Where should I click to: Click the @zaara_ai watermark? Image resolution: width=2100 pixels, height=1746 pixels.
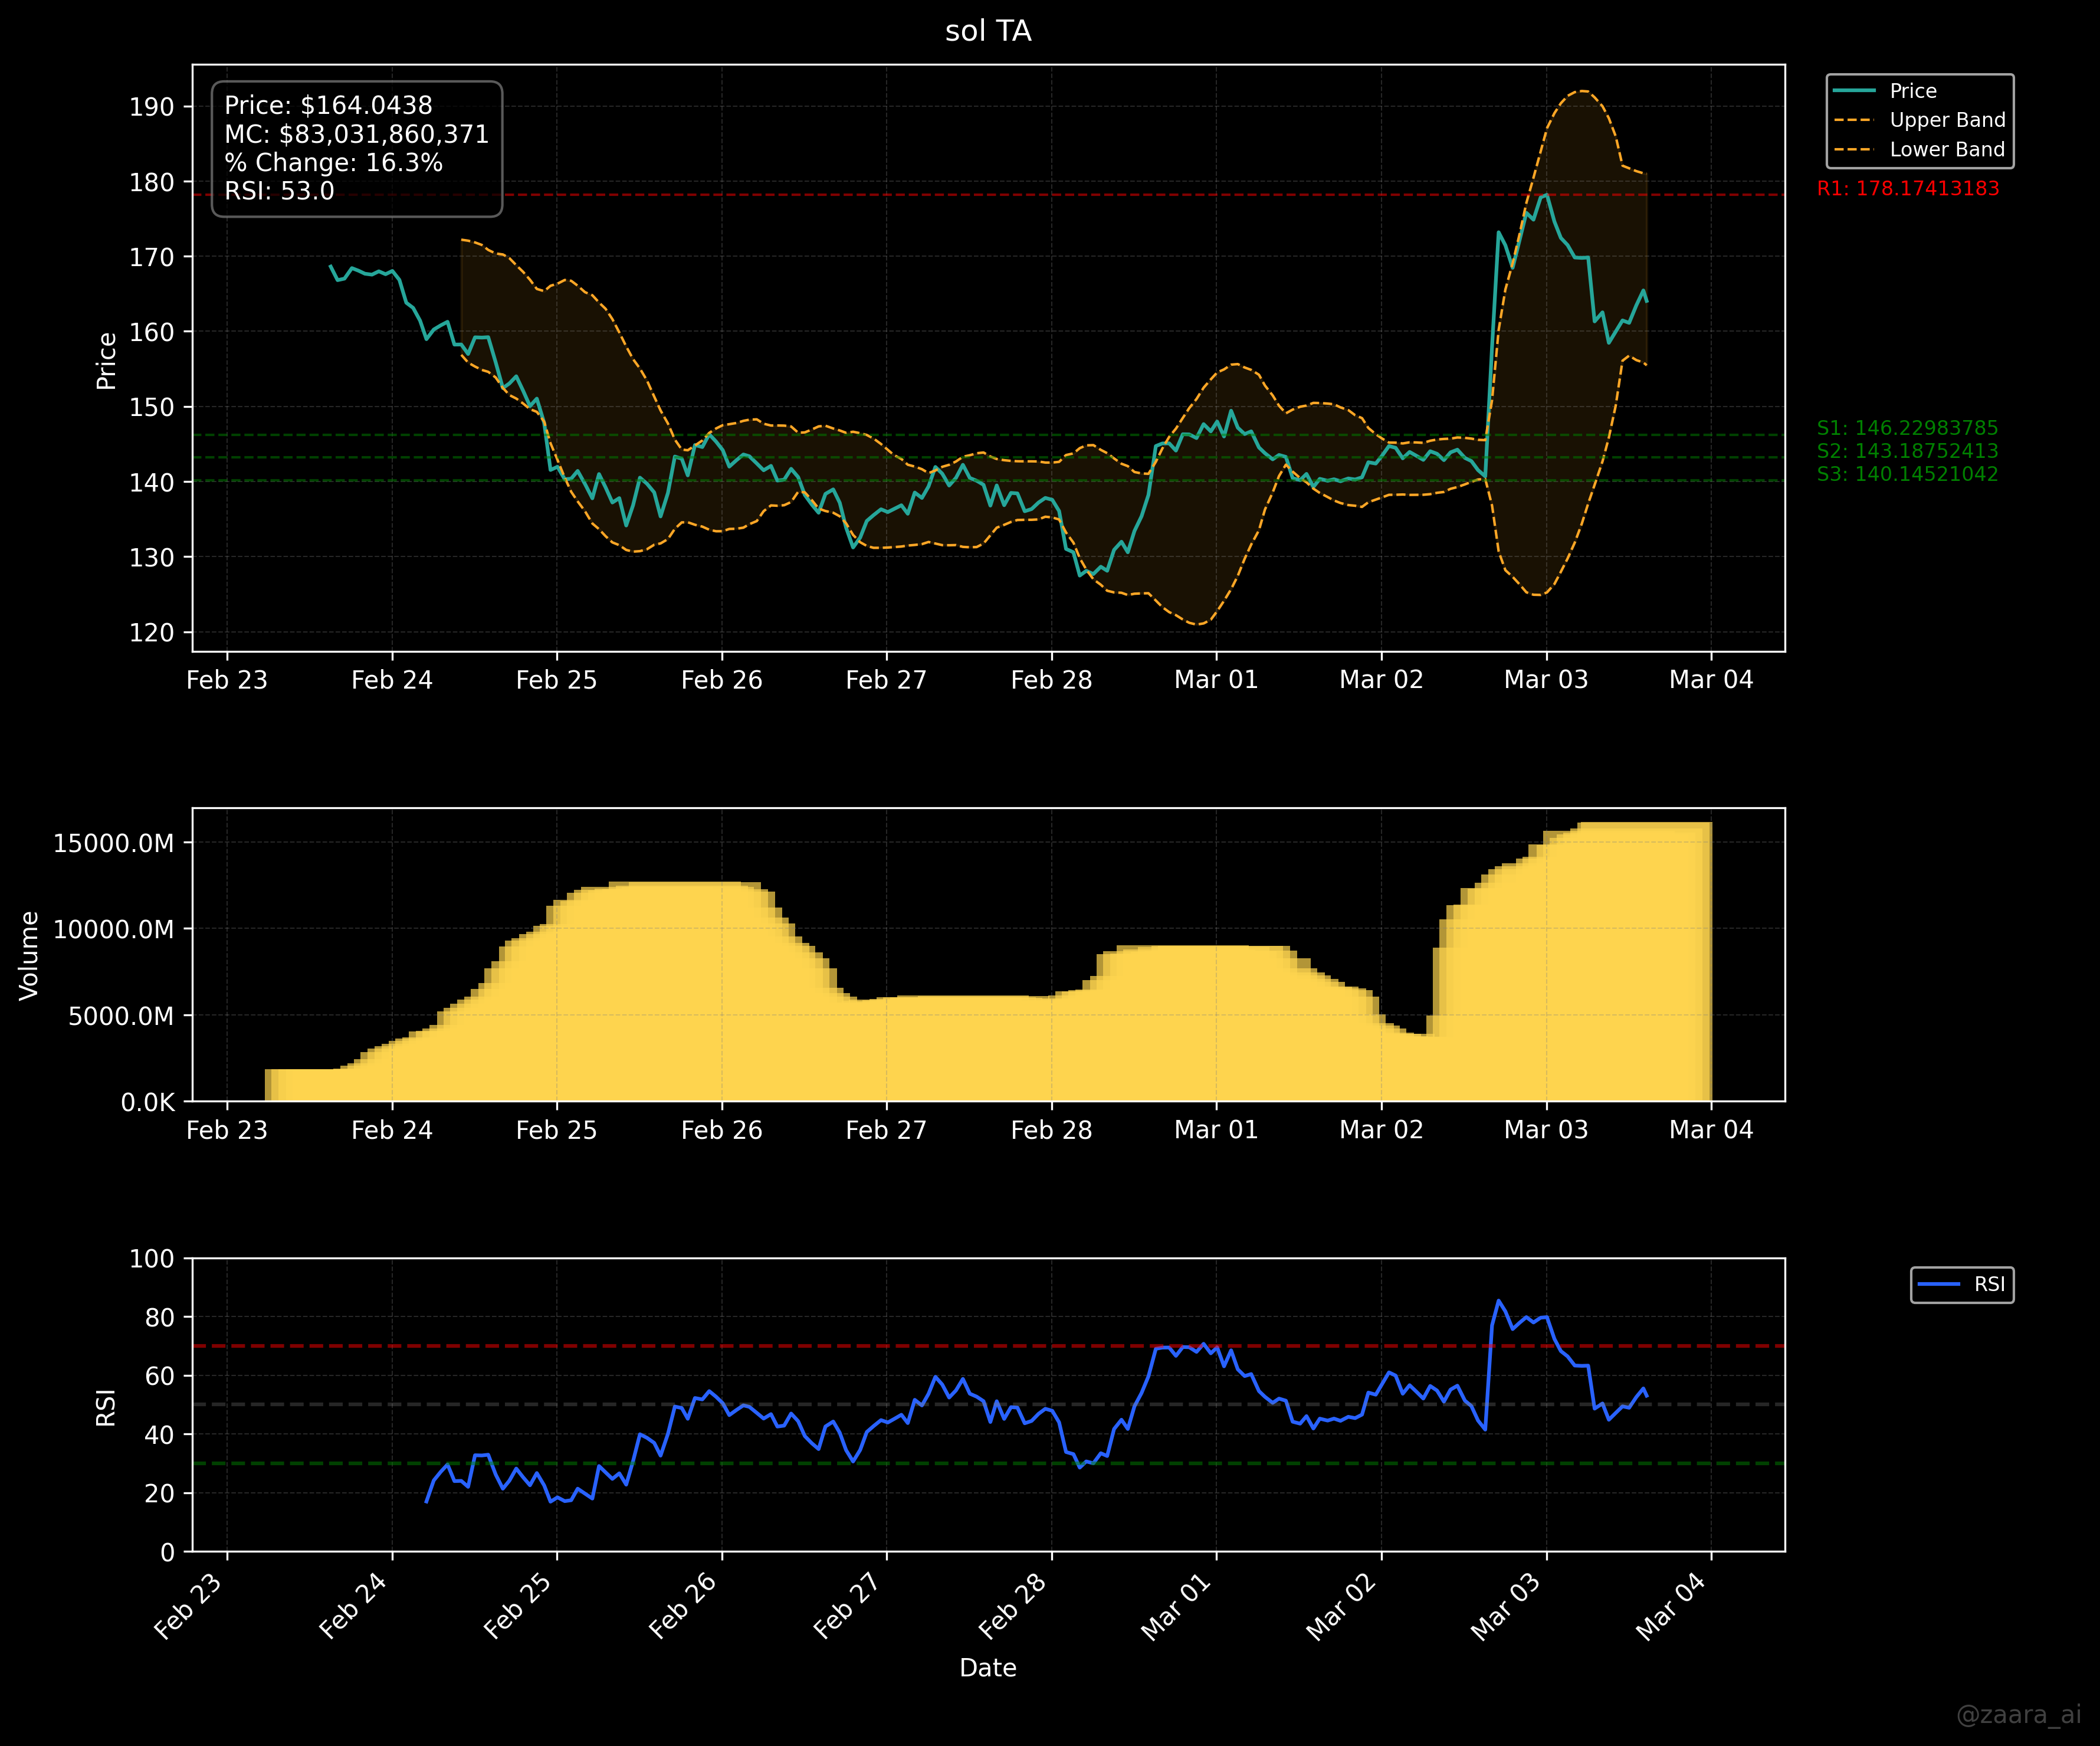point(2018,1715)
